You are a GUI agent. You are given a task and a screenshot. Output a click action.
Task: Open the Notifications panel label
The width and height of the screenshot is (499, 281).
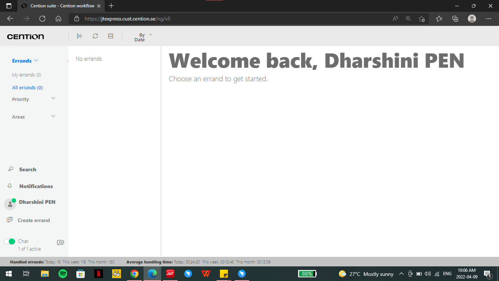coord(36,186)
